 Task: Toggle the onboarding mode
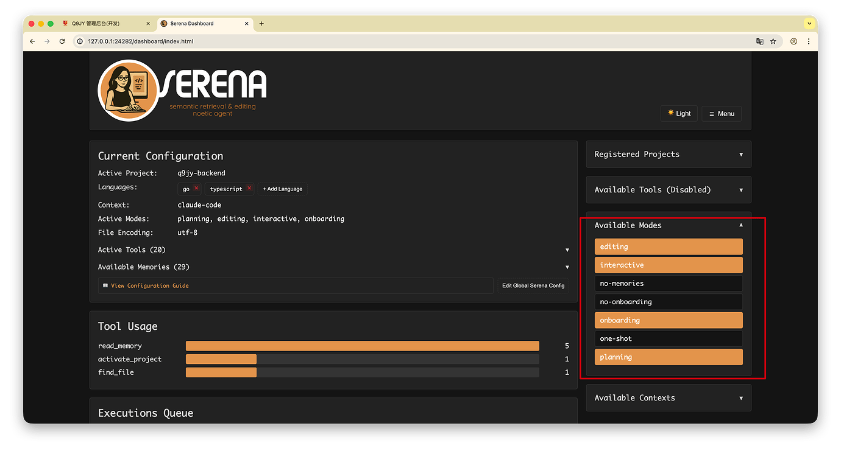tap(669, 320)
